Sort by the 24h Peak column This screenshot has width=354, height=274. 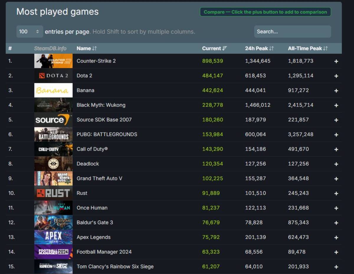(x=259, y=48)
